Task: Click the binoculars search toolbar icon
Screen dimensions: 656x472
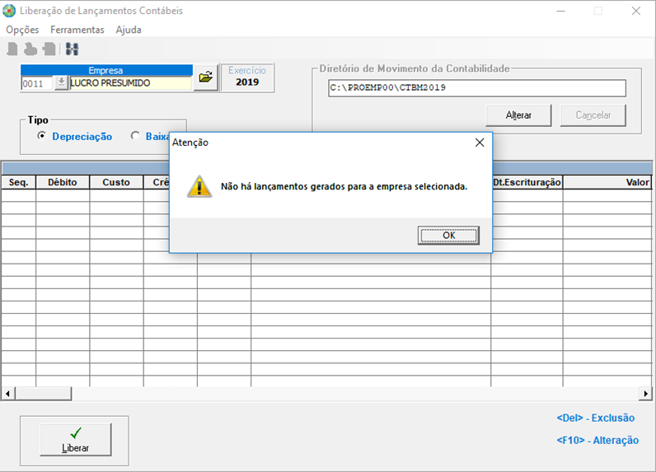Action: click(x=72, y=49)
